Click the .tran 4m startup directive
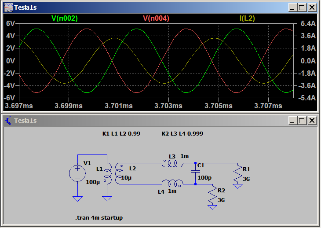Screen dimensions: 321x228 tap(98, 217)
